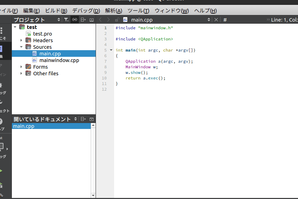The height and width of the screenshot is (199, 298).
Task: Click the mainwindow.cpp file icon
Action: tap(35, 60)
